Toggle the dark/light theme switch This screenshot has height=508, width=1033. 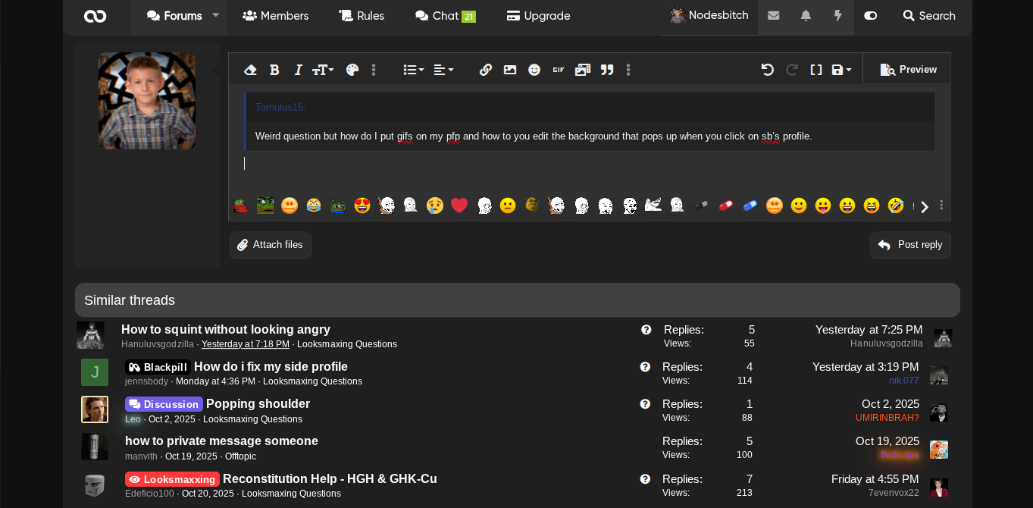tap(871, 16)
